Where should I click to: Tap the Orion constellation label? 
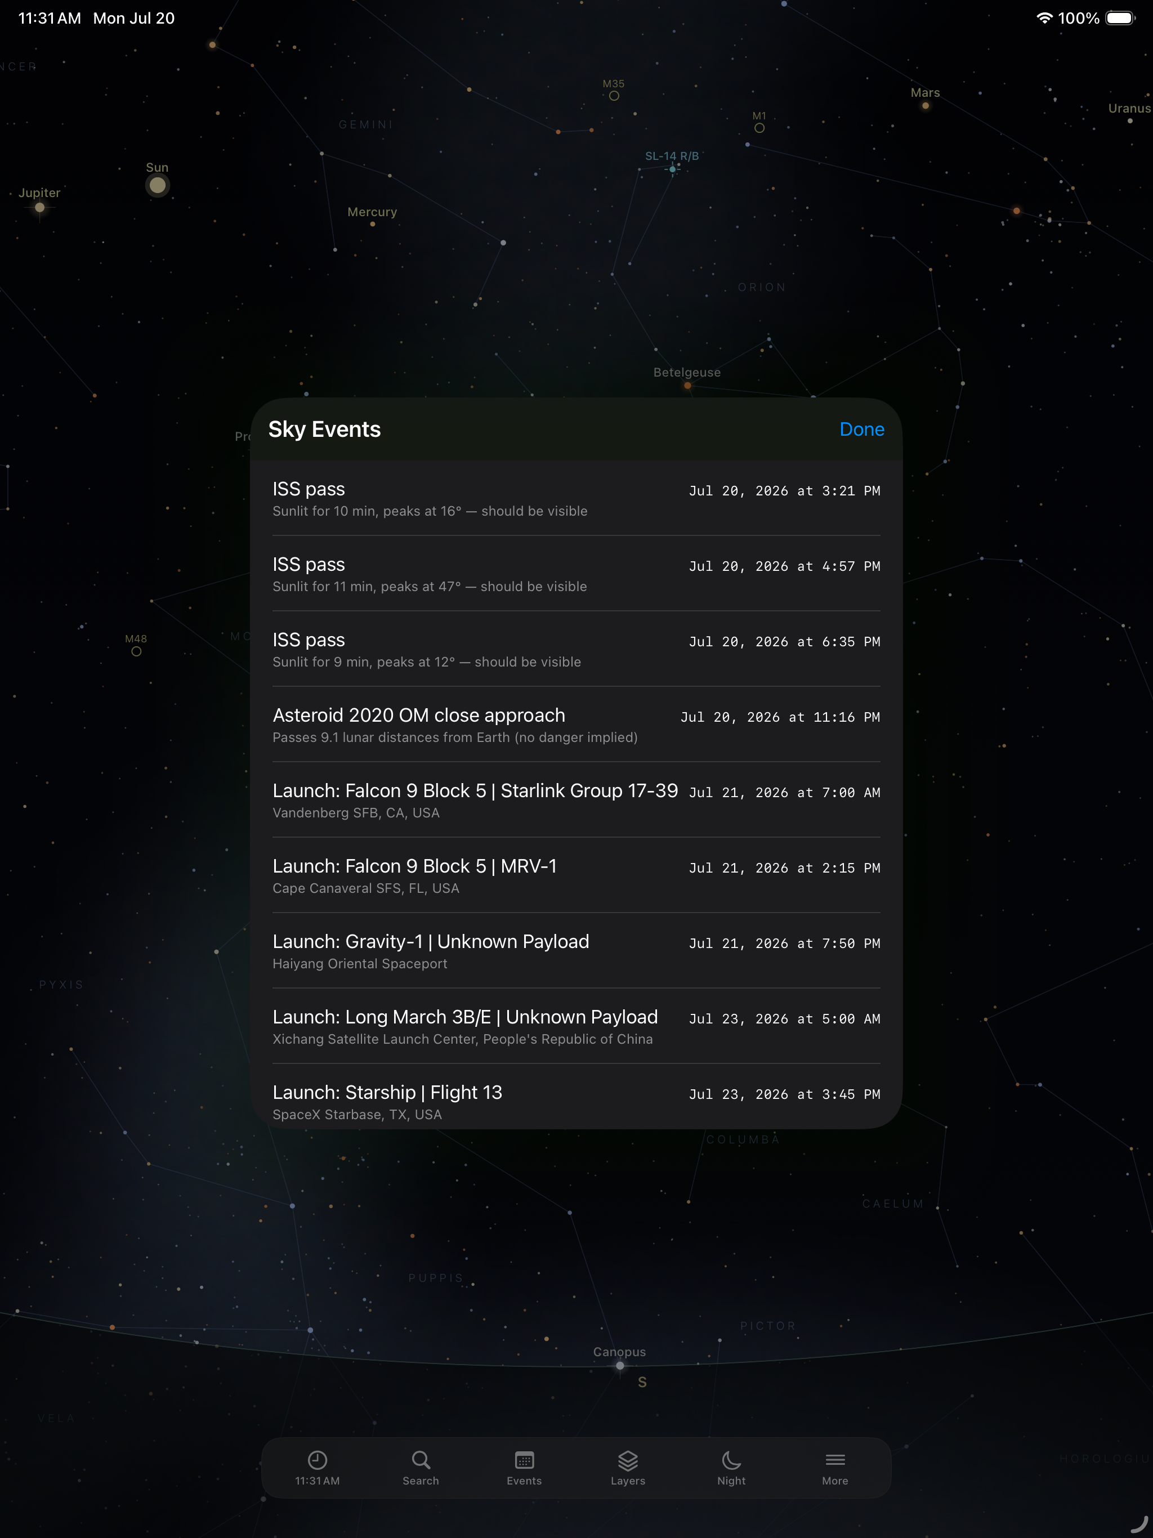click(762, 287)
